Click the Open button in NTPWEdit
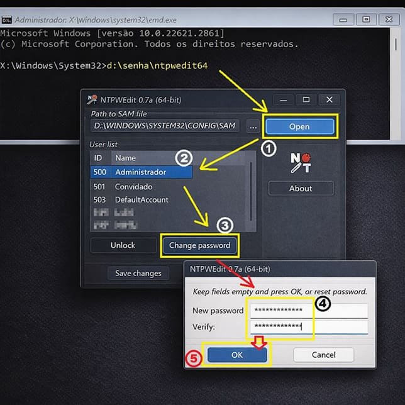The image size is (405, 405). click(299, 126)
